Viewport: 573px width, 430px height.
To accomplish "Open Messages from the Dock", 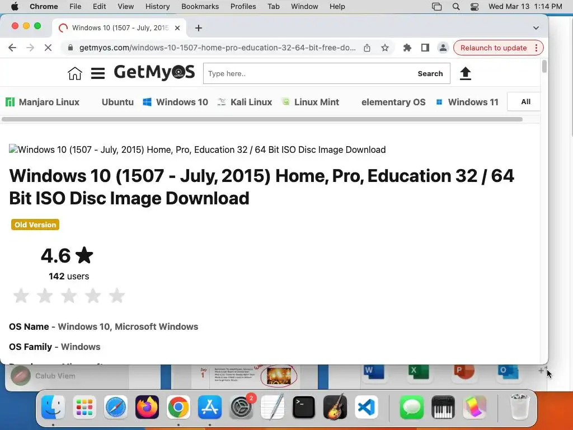I will pyautogui.click(x=411, y=407).
